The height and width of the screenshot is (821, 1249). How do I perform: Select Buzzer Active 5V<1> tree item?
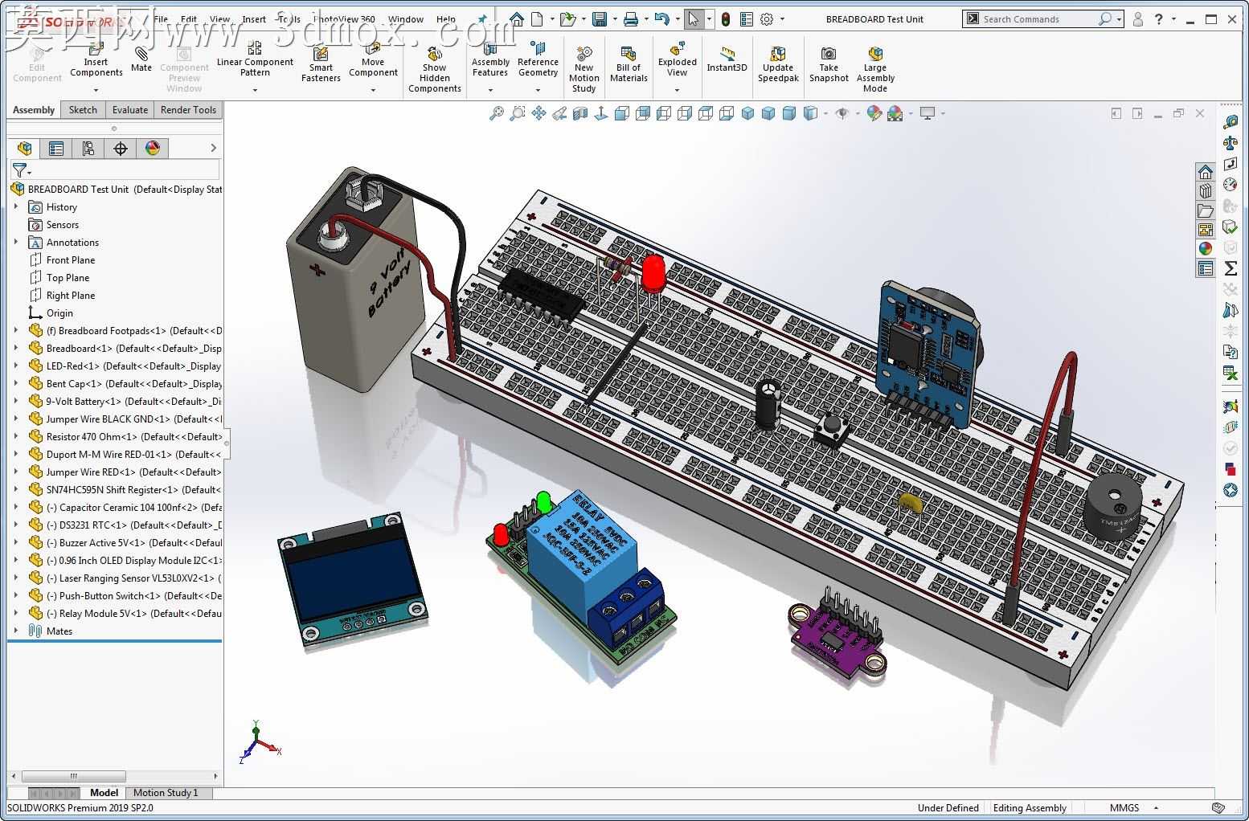125,543
